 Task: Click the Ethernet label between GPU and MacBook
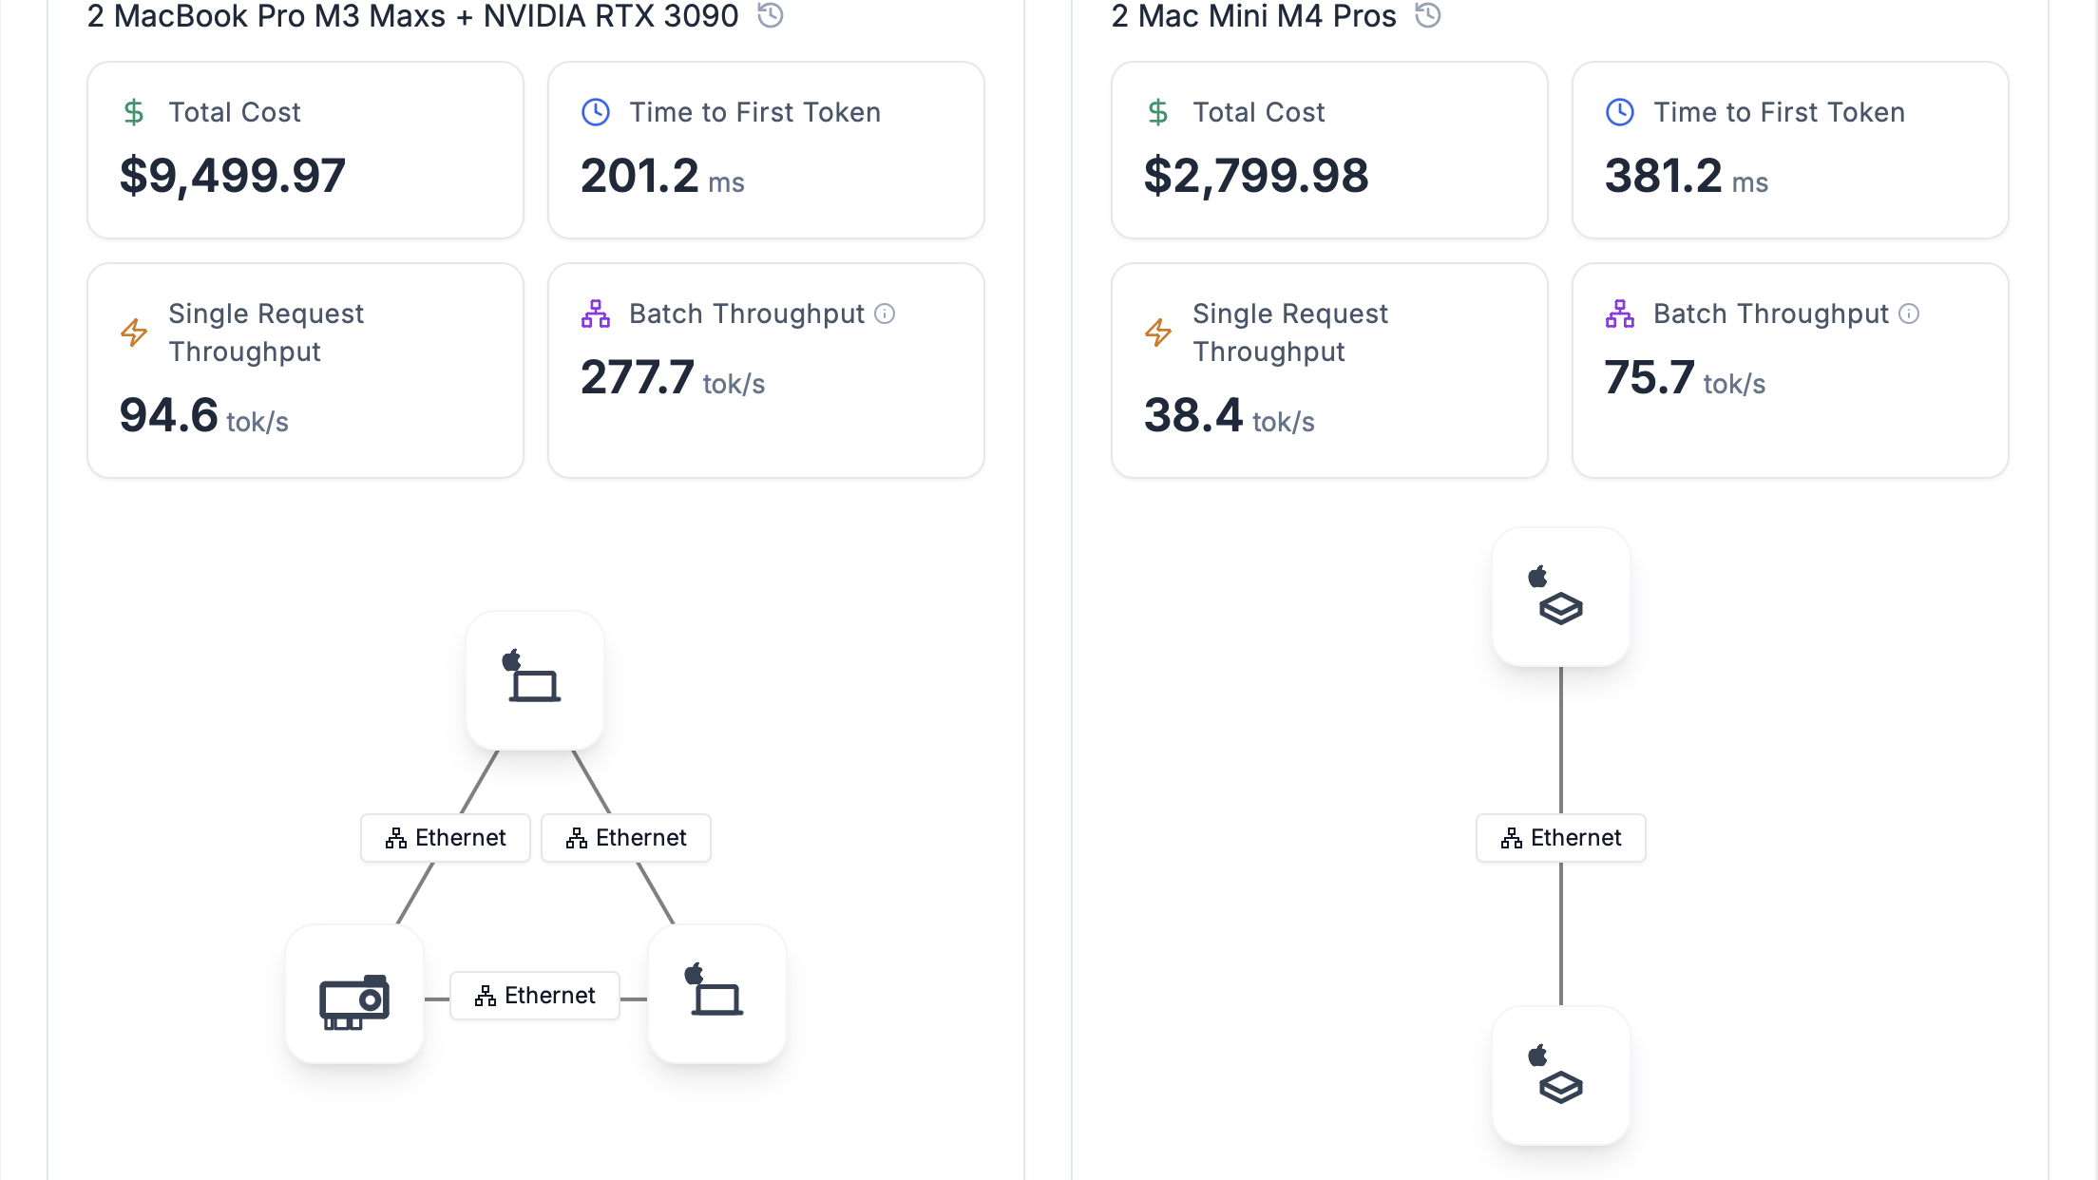[535, 996]
